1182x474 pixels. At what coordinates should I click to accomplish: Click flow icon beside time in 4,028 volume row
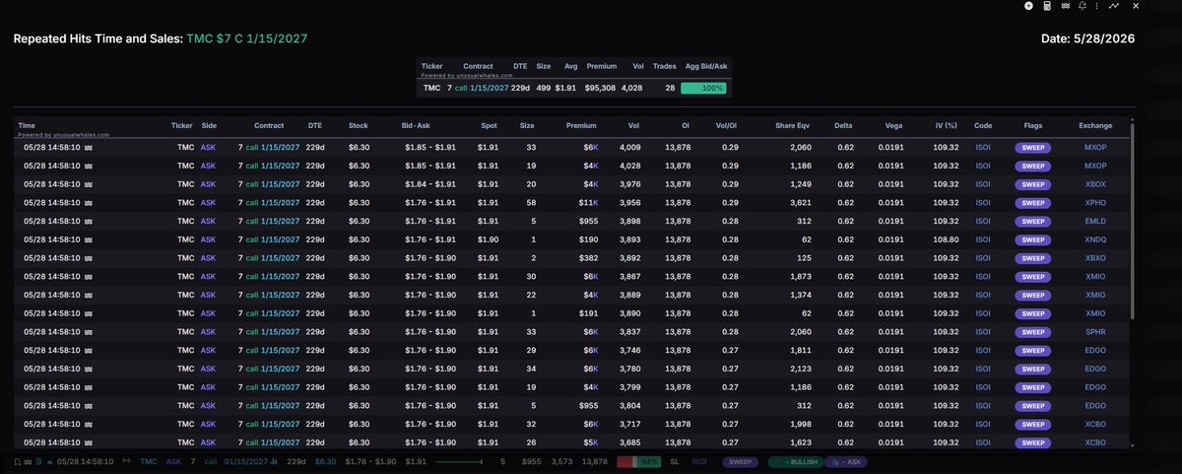coord(89,165)
